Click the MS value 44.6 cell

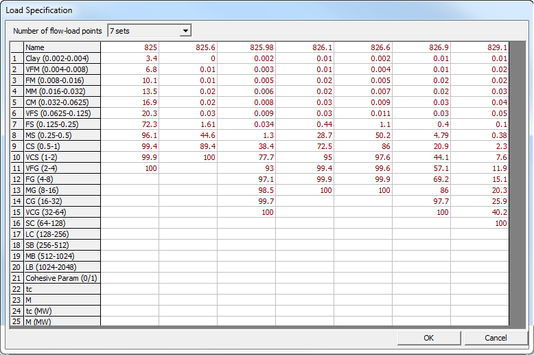tap(188, 135)
